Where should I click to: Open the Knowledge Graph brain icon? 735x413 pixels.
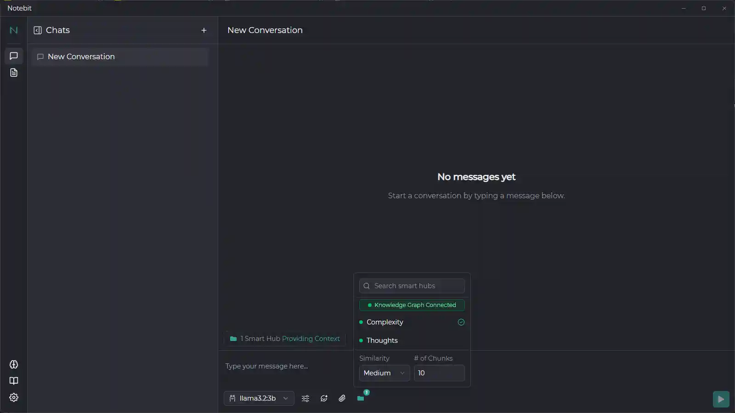pos(13,365)
